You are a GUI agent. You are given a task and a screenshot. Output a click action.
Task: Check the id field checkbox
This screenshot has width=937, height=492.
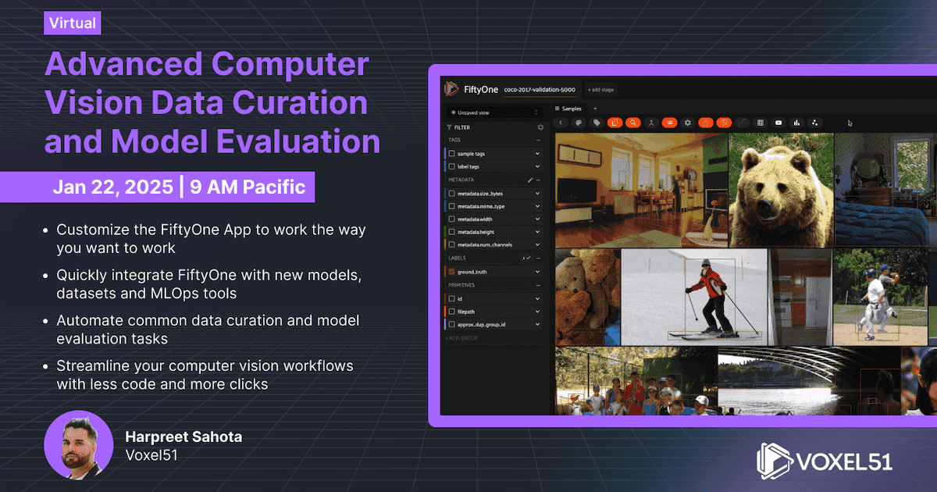[451, 298]
